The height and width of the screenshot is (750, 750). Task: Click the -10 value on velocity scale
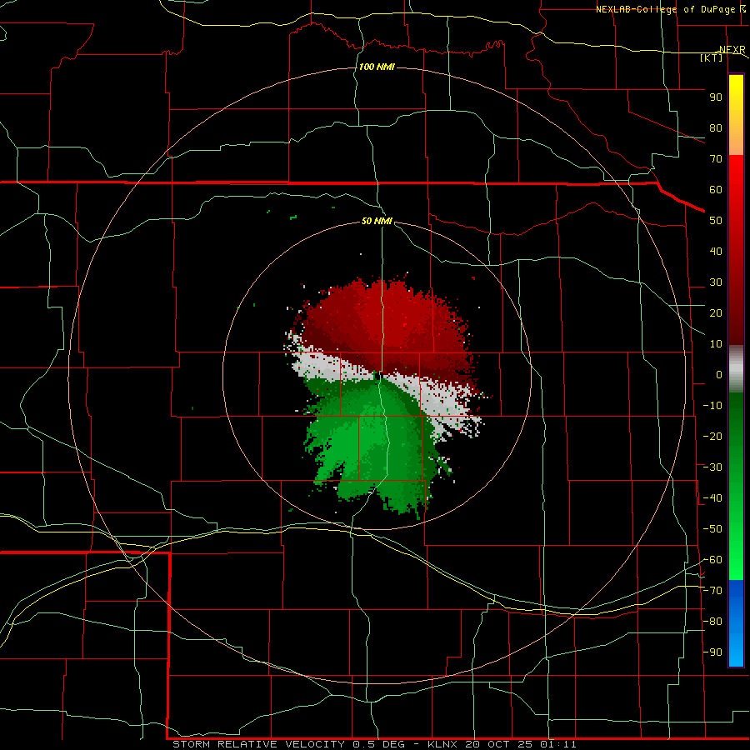pyautogui.click(x=712, y=406)
